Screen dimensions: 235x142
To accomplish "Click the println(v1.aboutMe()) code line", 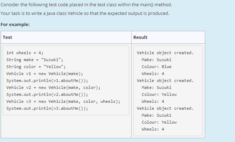I will pos(47,81).
